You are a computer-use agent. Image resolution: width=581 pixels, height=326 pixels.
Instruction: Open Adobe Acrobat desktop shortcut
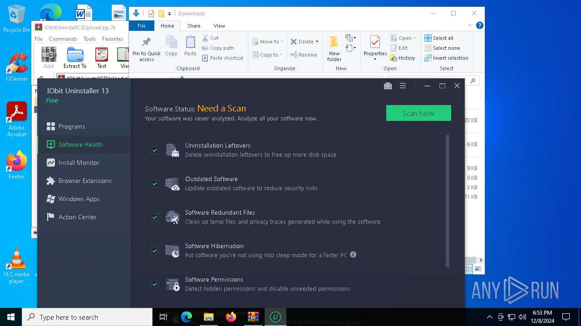[x=17, y=120]
